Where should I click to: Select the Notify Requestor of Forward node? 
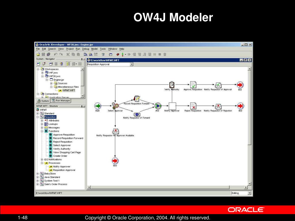tap(137, 114)
